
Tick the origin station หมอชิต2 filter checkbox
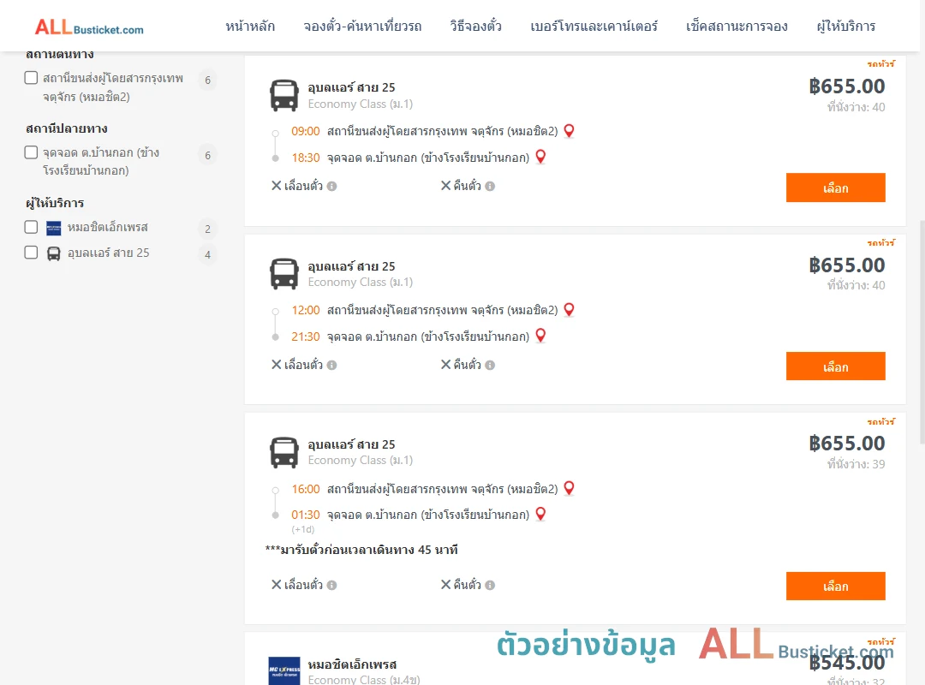pyautogui.click(x=32, y=78)
